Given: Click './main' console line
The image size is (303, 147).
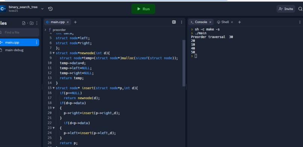Looking at the screenshot, I should (201, 33).
